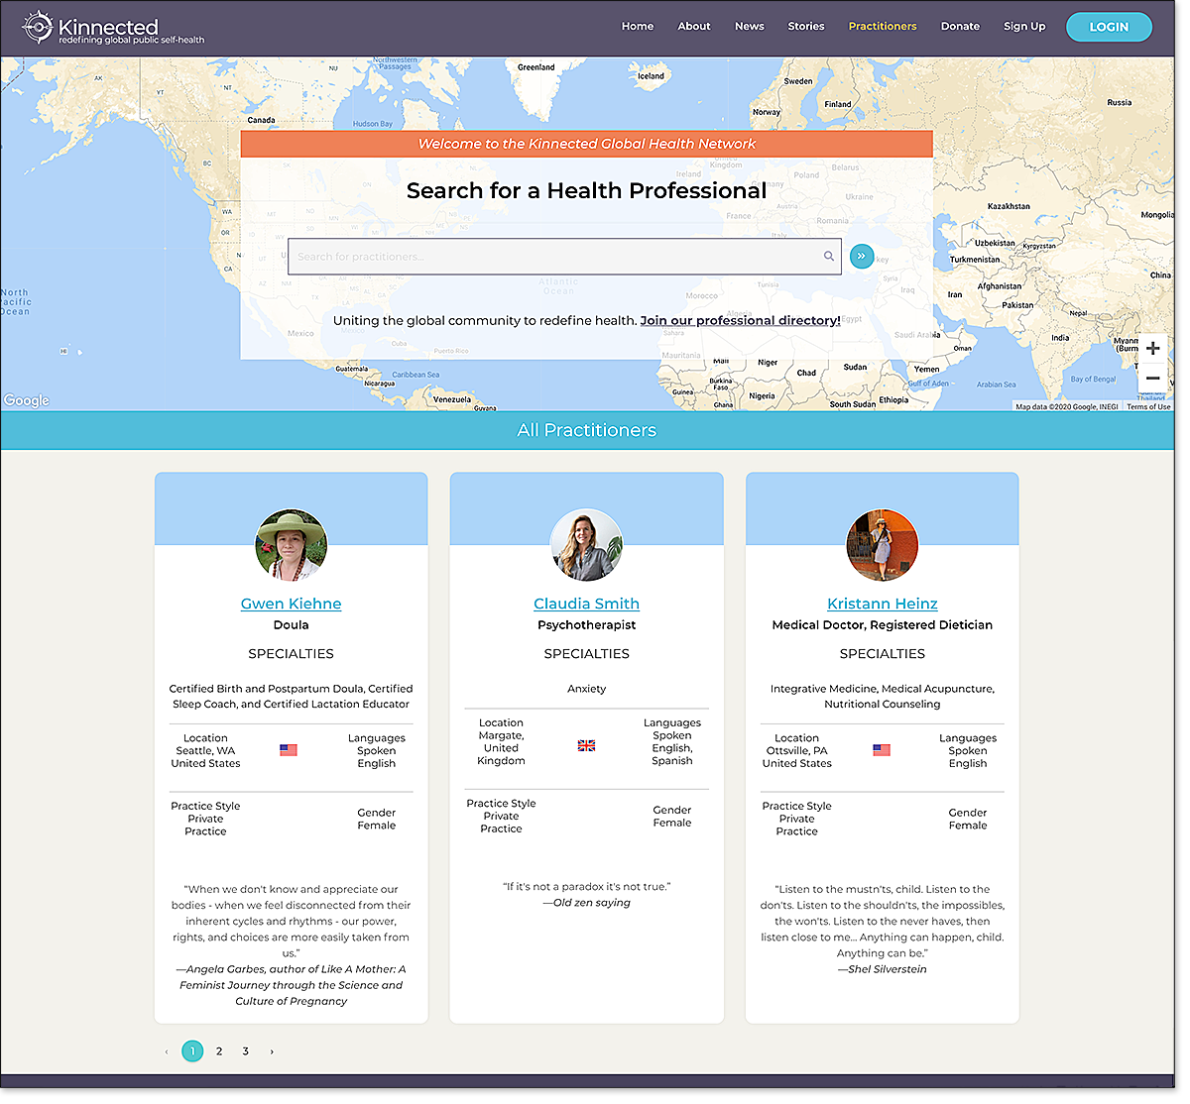The width and height of the screenshot is (1190, 1104).
Task: Click the round double-arrow search submit button
Action: pos(861,256)
